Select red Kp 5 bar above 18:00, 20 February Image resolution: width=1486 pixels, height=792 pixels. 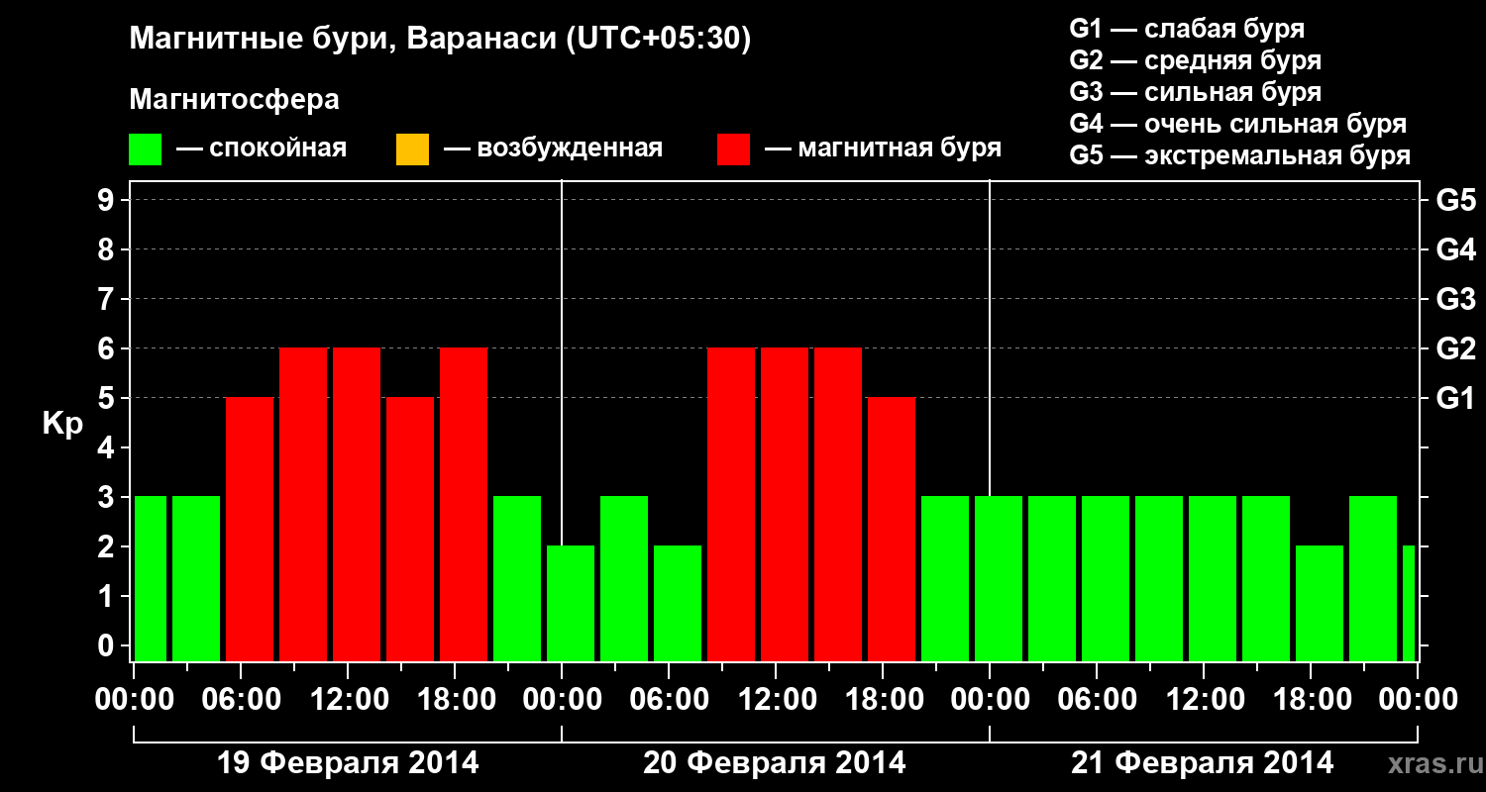[x=892, y=530]
